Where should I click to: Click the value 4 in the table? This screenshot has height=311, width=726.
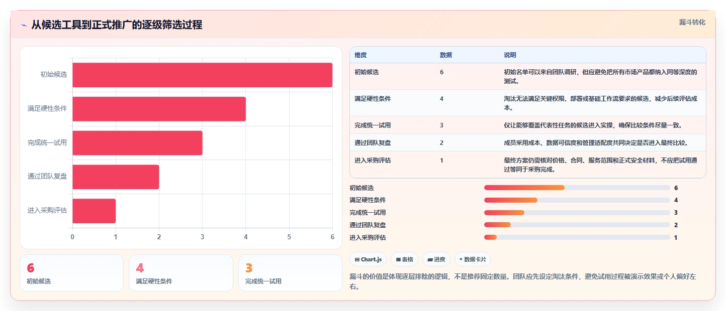click(x=441, y=98)
